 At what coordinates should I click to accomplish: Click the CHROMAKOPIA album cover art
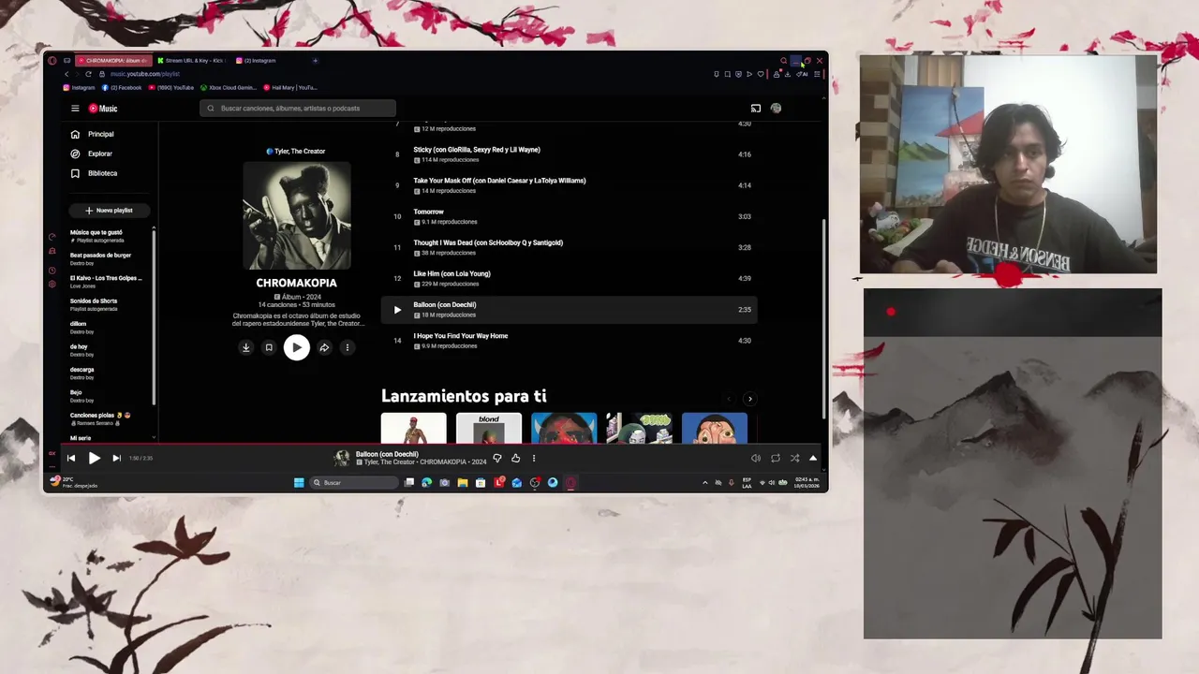[297, 215]
